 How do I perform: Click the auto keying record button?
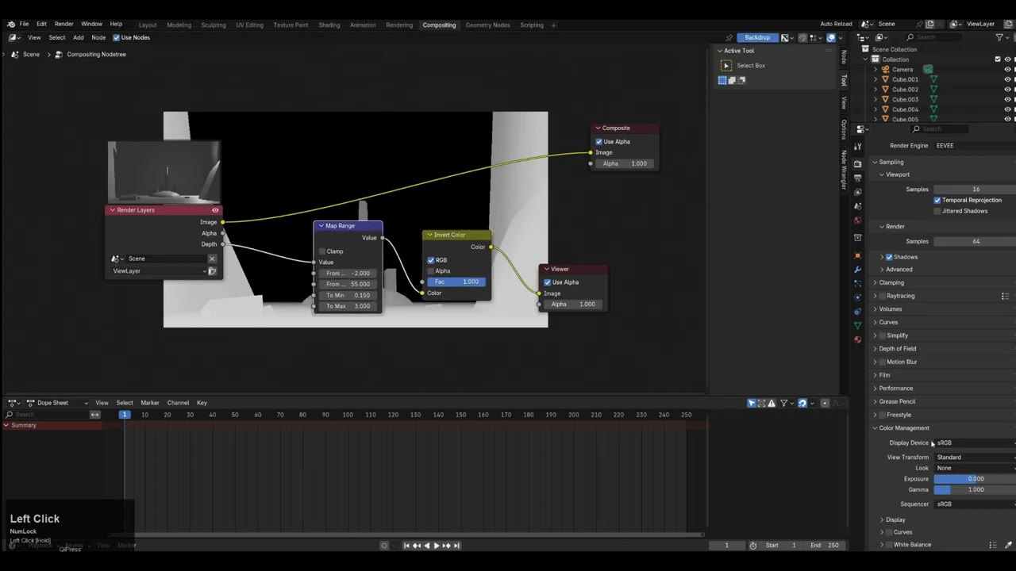coord(384,546)
